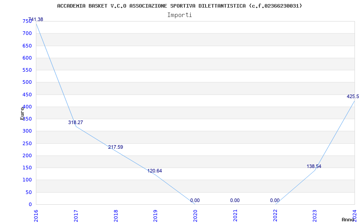Select the 200 y-axis tick label
Screen dimensions: 359x224
point(27,155)
